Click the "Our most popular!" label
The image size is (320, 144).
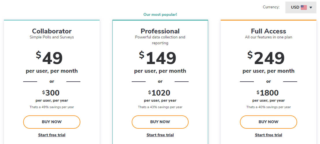pos(160,14)
